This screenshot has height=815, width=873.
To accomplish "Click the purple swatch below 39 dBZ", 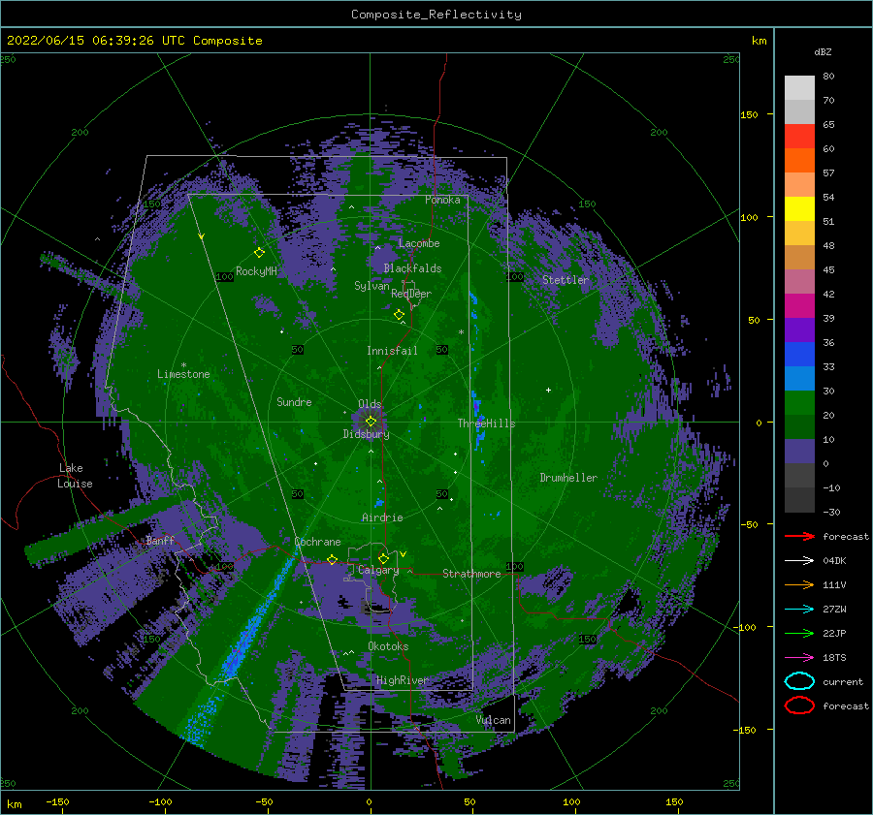I will [799, 329].
